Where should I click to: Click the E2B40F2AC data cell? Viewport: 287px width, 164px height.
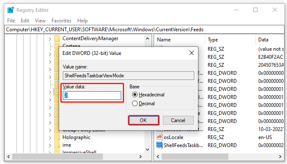pyautogui.click(x=271, y=57)
